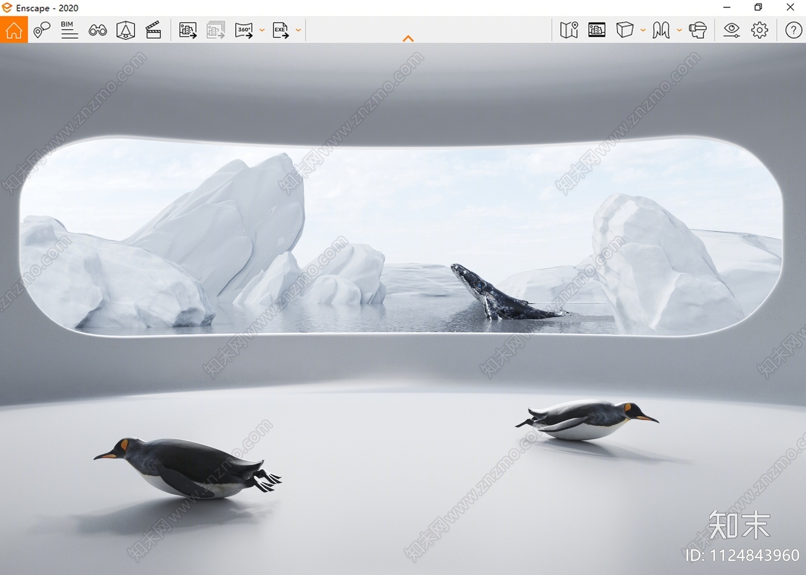Screen dimensions: 806x575
Task: Switch to the orthographic cube view
Action: [625, 30]
